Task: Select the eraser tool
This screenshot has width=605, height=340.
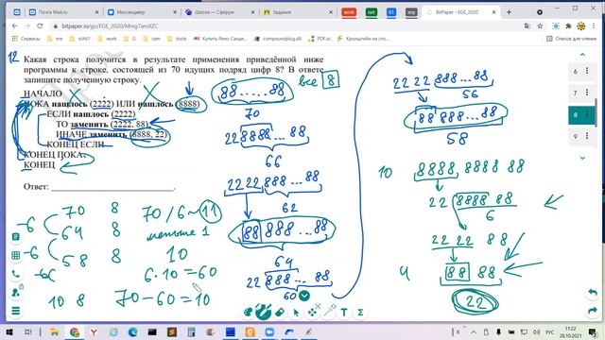Action: click(x=280, y=312)
